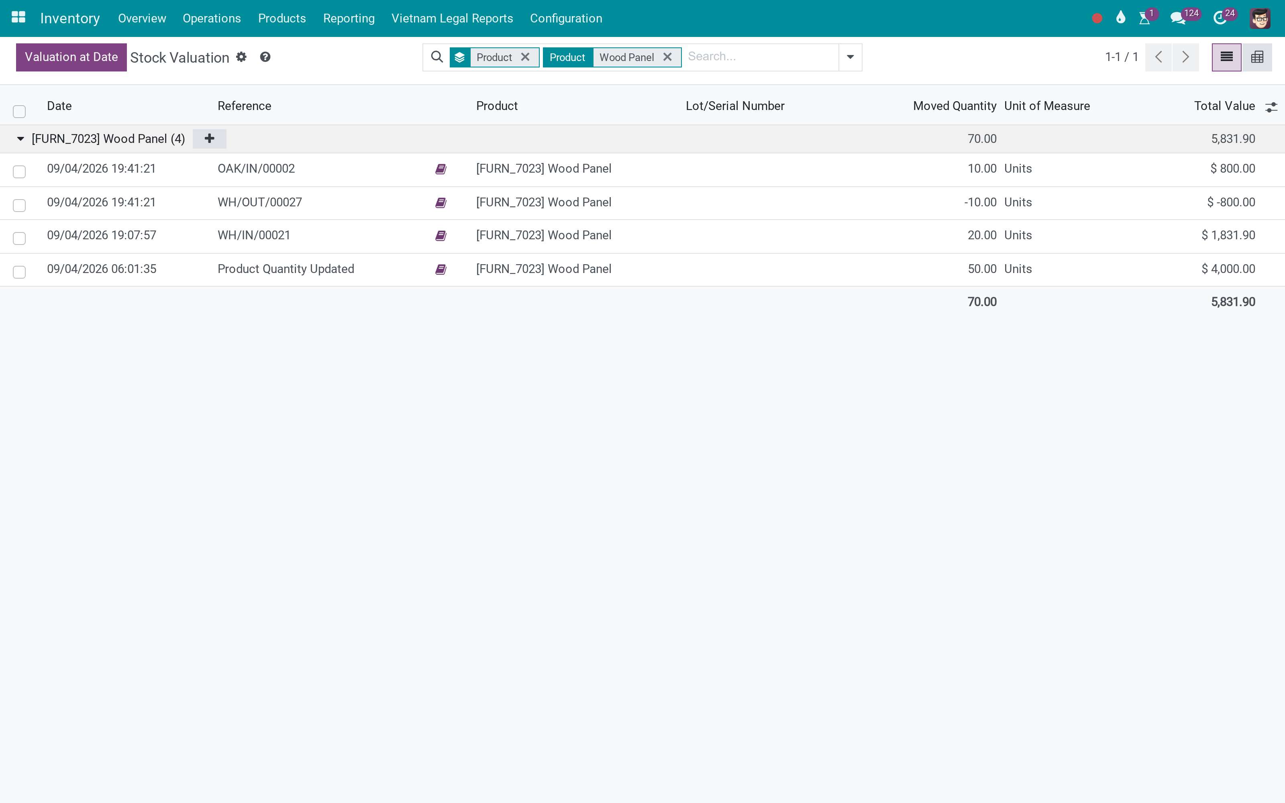Sort by the Unit of Measure column header
1285x803 pixels.
pyautogui.click(x=1047, y=106)
